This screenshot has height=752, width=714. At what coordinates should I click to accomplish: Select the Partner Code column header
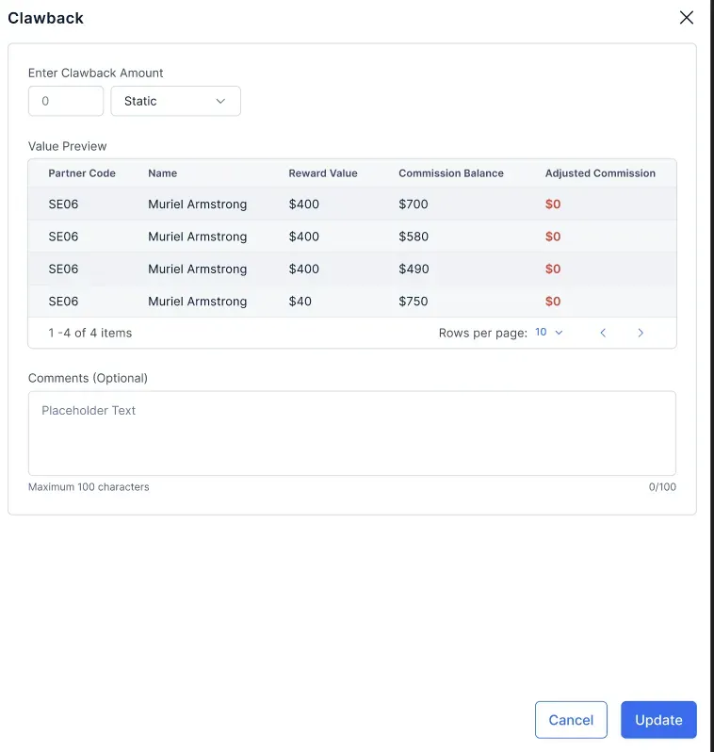pos(82,173)
